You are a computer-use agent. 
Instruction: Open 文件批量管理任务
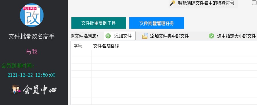[x=157, y=23]
